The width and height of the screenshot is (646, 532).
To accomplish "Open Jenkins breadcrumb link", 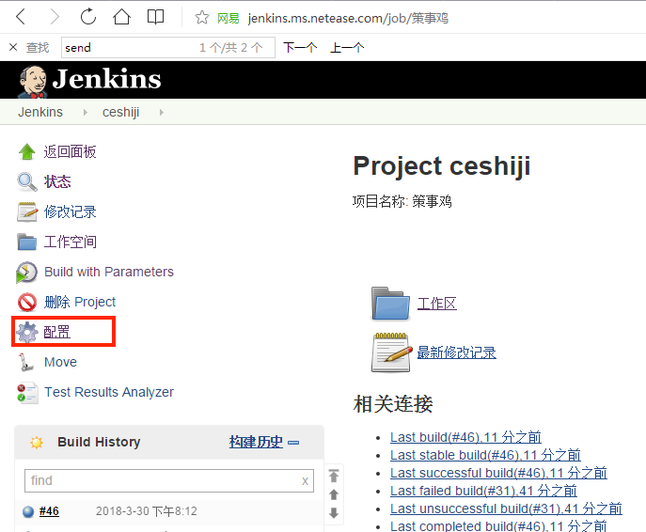I will click(x=40, y=112).
